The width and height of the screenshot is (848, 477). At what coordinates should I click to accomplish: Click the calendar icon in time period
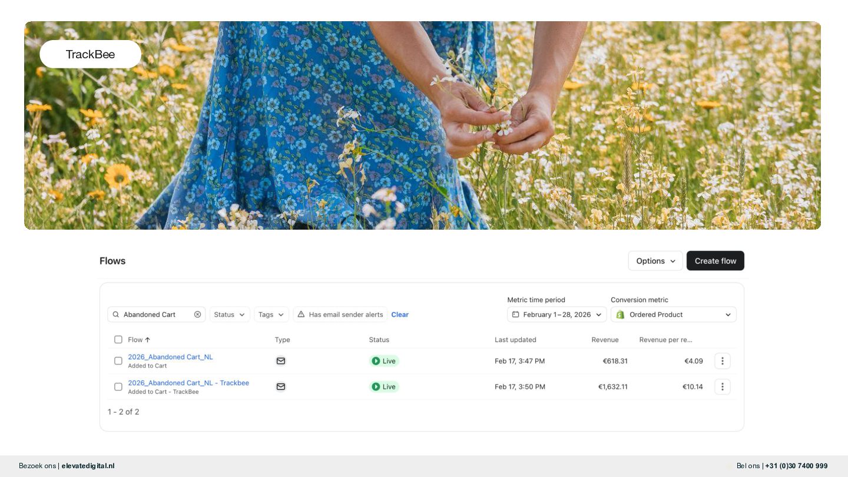[515, 314]
